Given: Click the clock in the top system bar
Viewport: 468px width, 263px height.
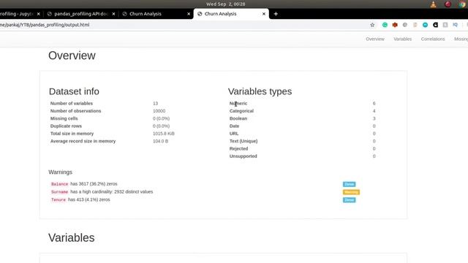Looking at the screenshot, I should click(226, 4).
